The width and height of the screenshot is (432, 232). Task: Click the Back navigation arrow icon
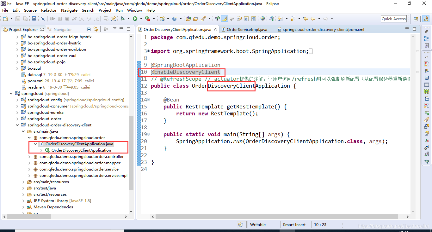313,19
